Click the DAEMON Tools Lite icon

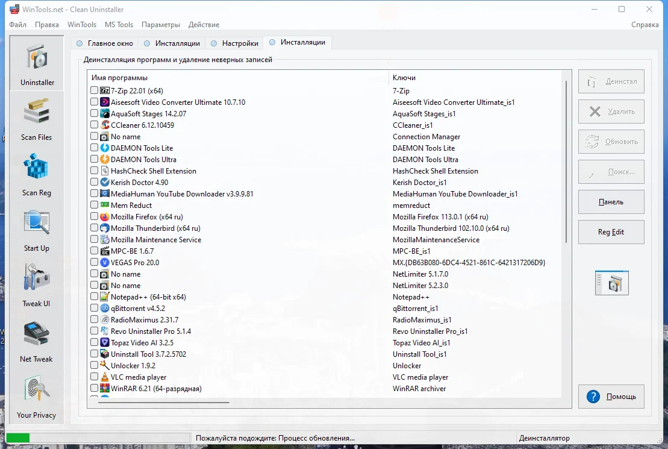coord(105,148)
